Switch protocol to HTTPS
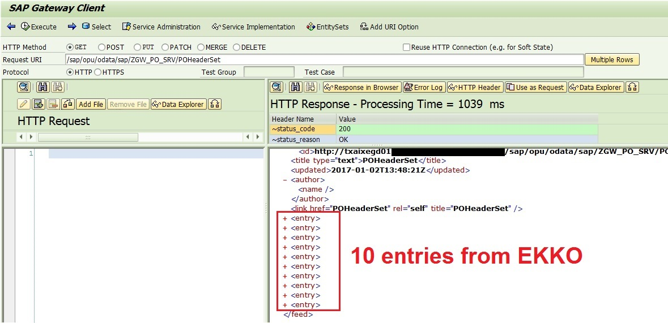The image size is (668, 323). pyautogui.click(x=97, y=72)
